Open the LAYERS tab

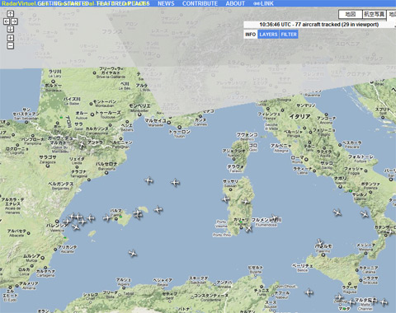(x=268, y=35)
